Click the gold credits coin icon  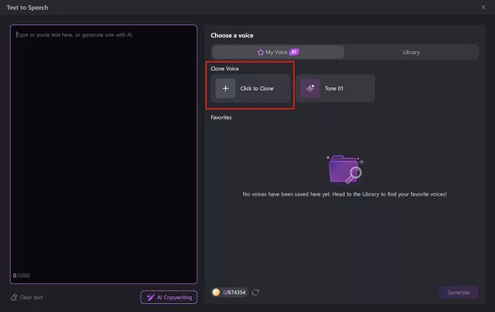216,293
